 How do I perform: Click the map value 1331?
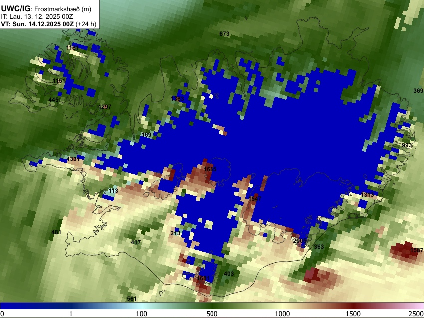point(73,159)
